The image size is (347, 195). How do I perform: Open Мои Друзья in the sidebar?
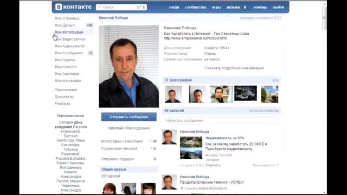[x=65, y=25]
